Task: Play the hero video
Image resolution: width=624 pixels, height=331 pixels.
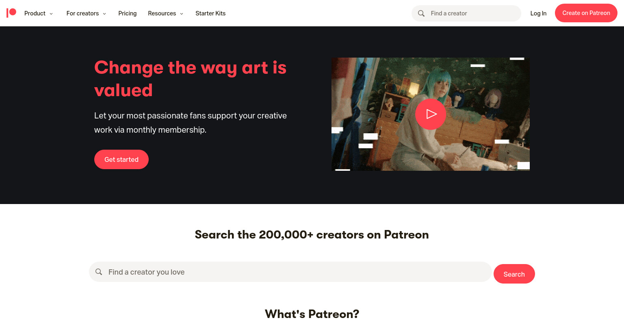Action: click(431, 114)
